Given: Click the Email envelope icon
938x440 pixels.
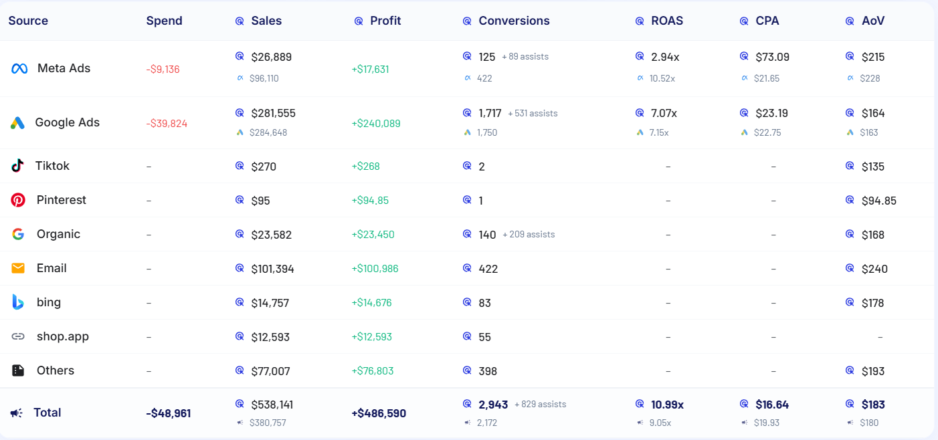Looking at the screenshot, I should [x=18, y=268].
